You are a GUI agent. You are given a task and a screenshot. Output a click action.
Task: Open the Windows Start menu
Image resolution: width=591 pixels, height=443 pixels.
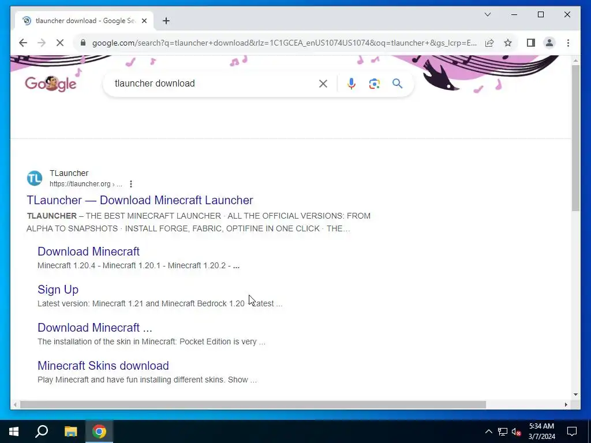pyautogui.click(x=14, y=431)
